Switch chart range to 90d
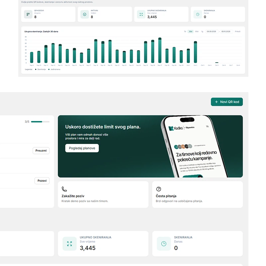266x266 pixels. (197, 32)
